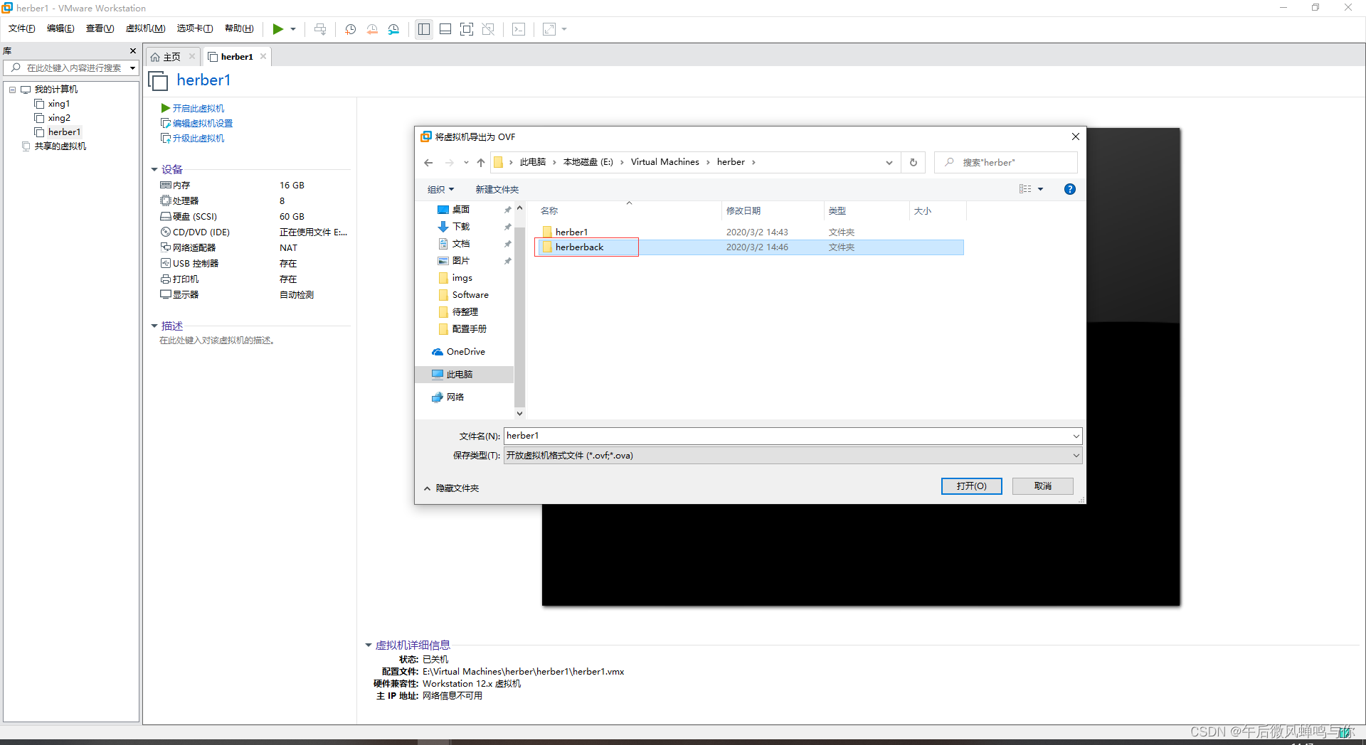Click the stretch guest display icon
Viewport: 1366px width, 745px height.
point(549,29)
